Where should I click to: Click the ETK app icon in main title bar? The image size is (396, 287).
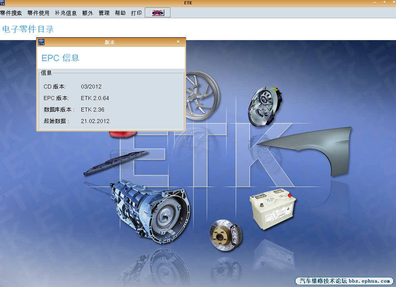pos(2,3)
